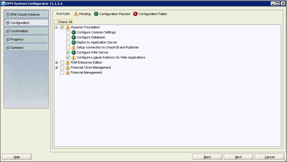Open the Summary step
This screenshot has width=287, height=162.
click(26, 47)
